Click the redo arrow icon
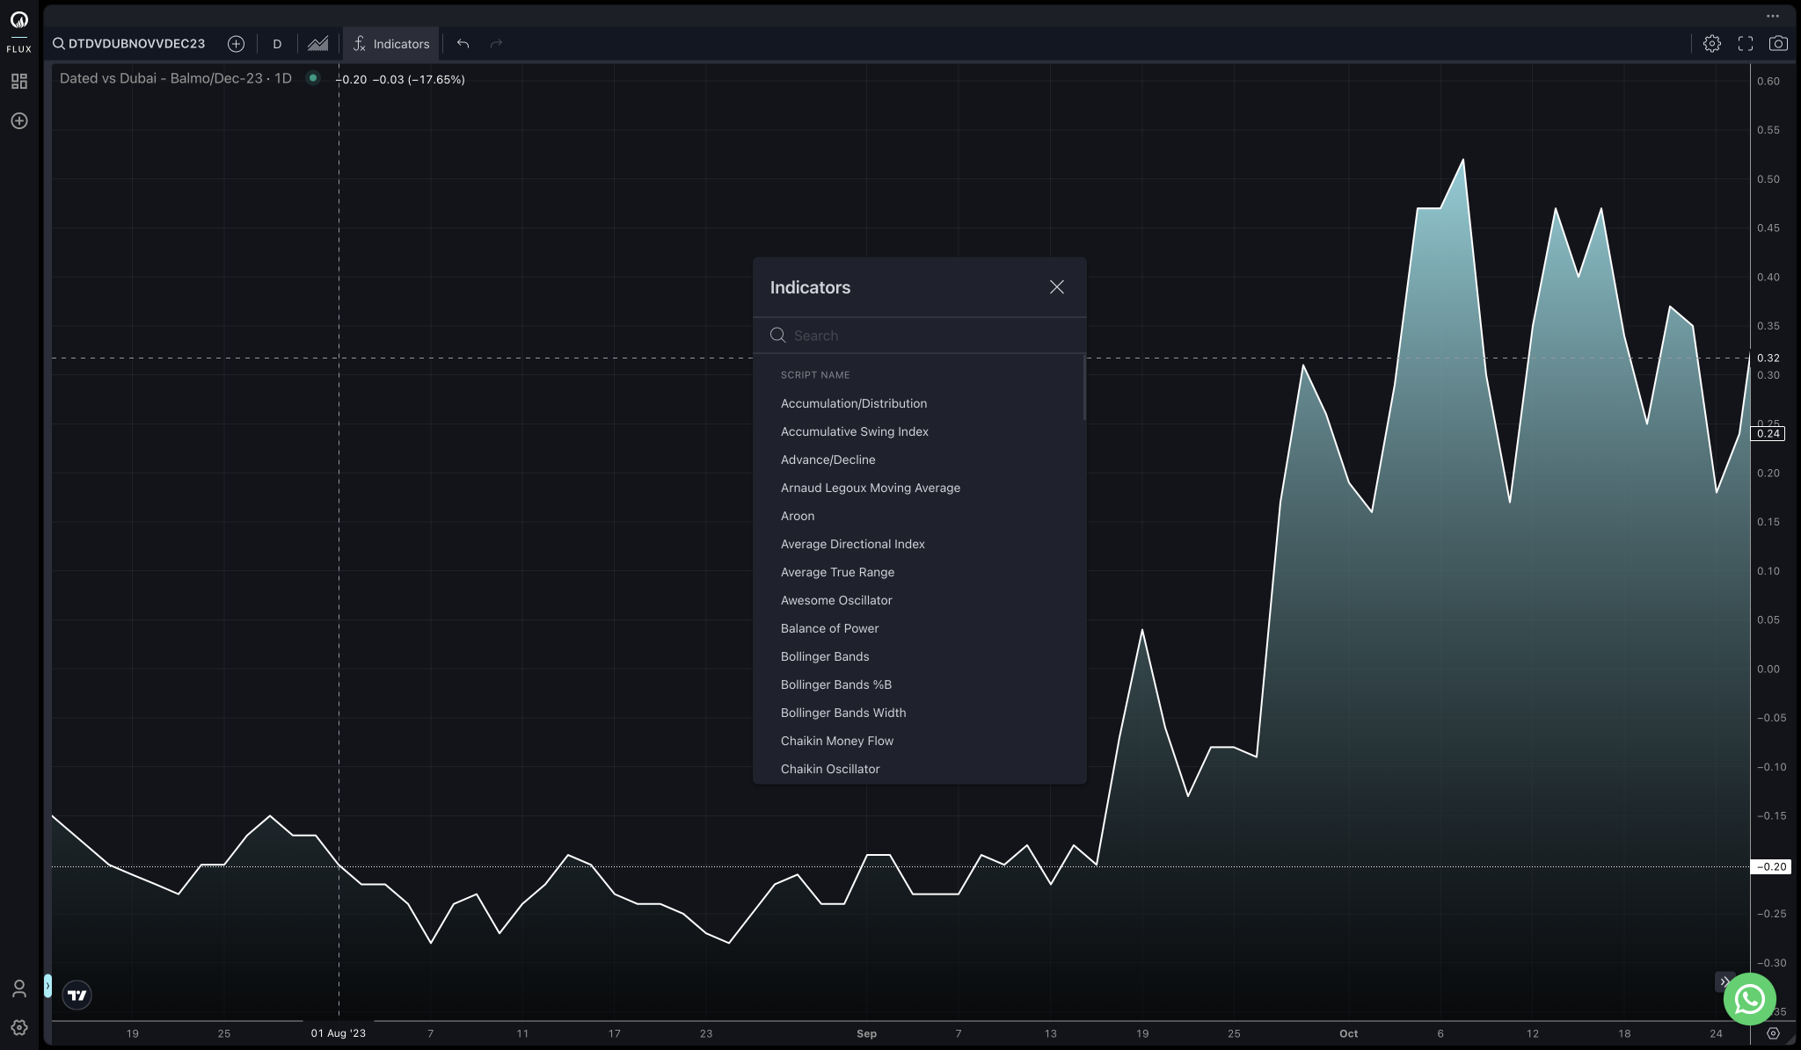 (497, 42)
